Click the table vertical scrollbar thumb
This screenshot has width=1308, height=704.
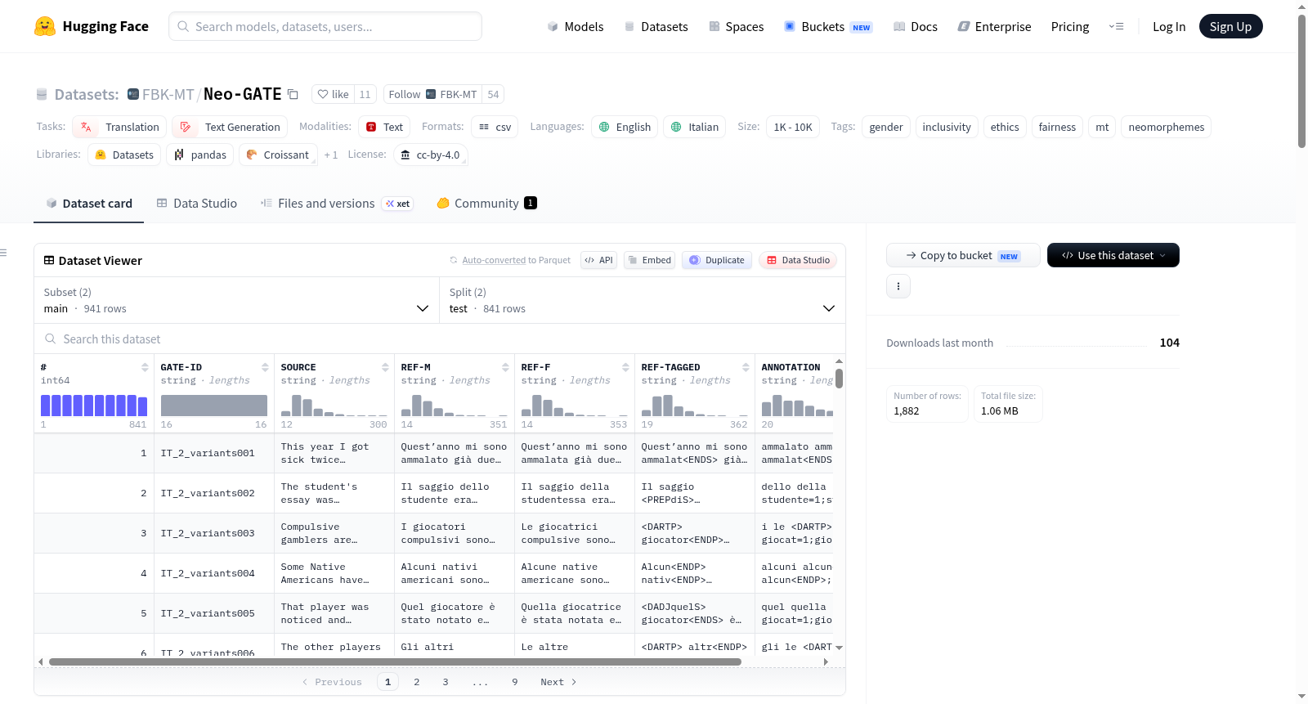(839, 379)
